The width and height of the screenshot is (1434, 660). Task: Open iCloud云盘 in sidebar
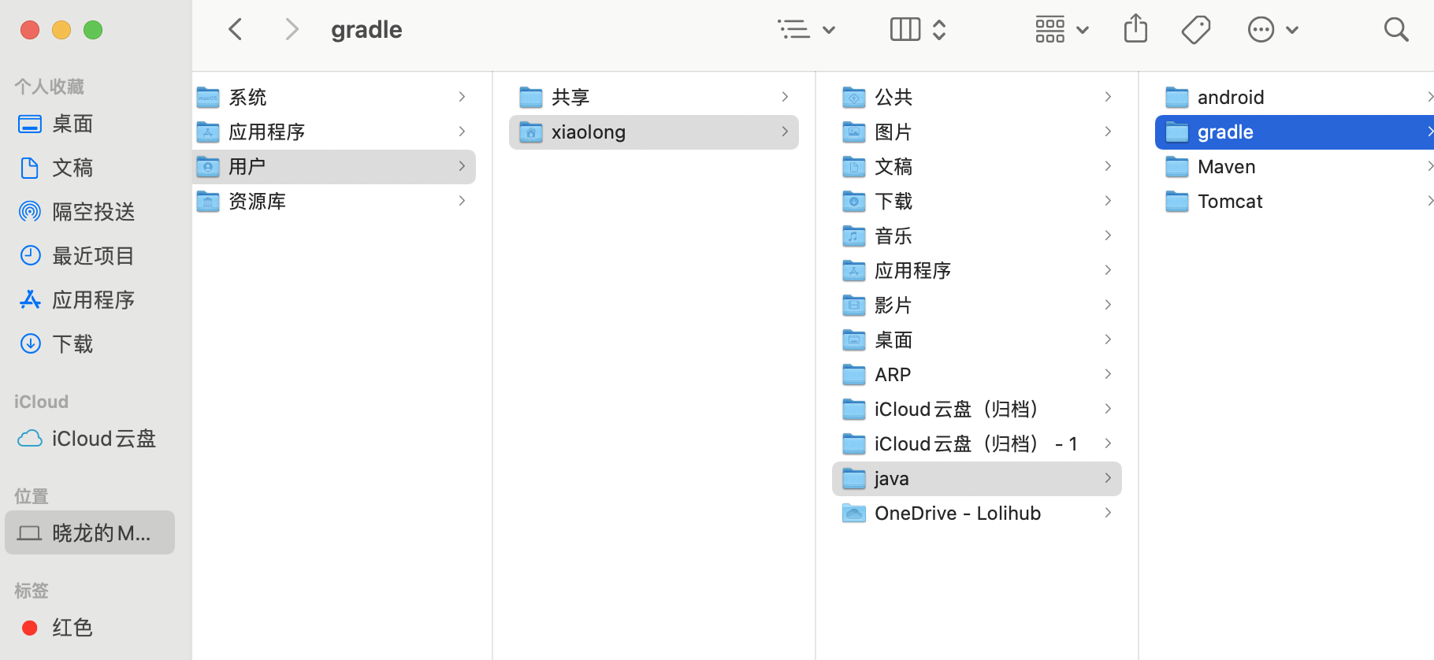click(x=103, y=439)
